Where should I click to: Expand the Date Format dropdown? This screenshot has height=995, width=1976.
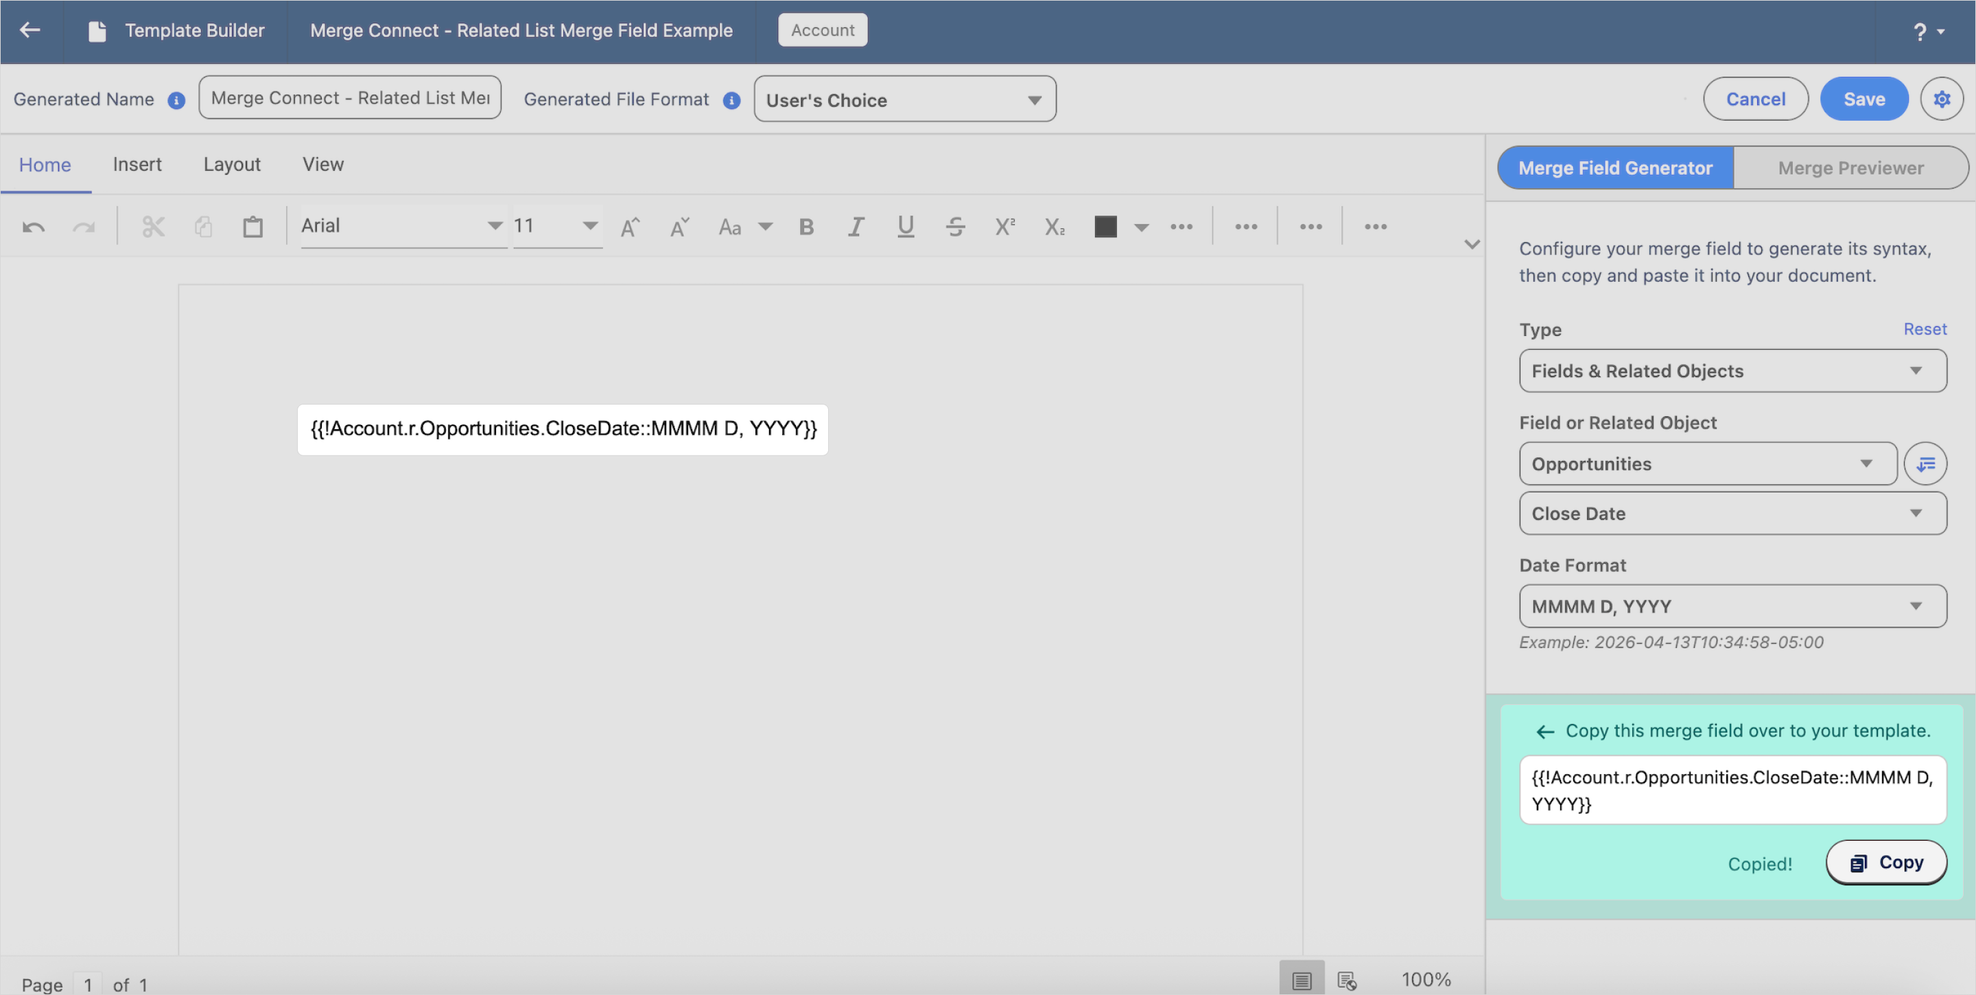[x=1732, y=606]
